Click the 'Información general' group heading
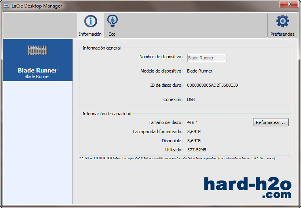 coord(101,48)
